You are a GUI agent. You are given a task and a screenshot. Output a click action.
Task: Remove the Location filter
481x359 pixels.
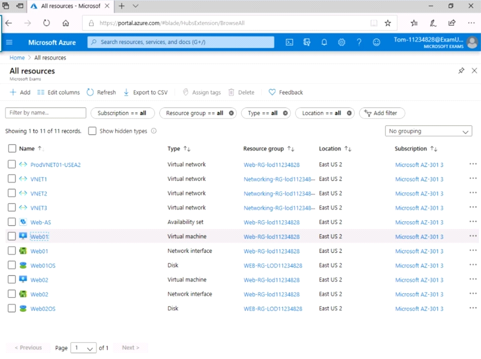pyautogui.click(x=349, y=113)
